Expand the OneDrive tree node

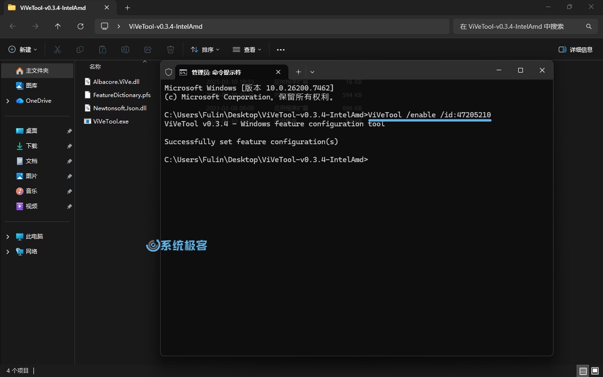click(8, 101)
